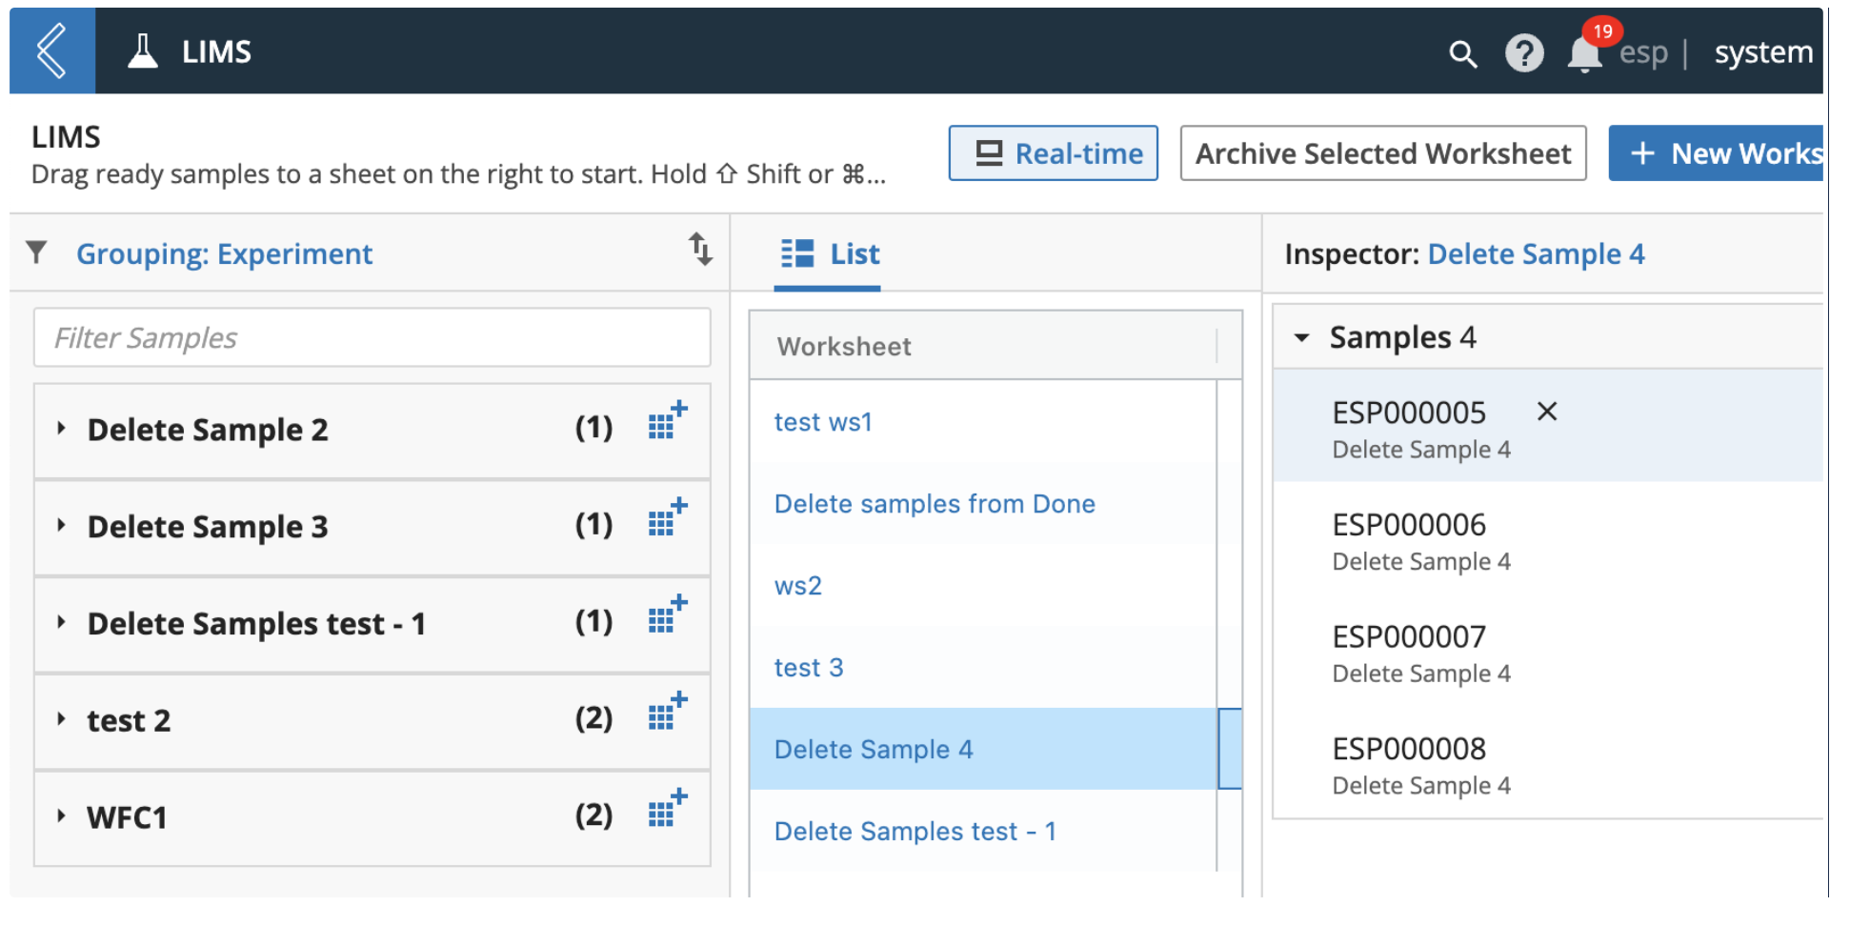The width and height of the screenshot is (1850, 926).
Task: Click the back chevron in the header
Action: pyautogui.click(x=51, y=50)
